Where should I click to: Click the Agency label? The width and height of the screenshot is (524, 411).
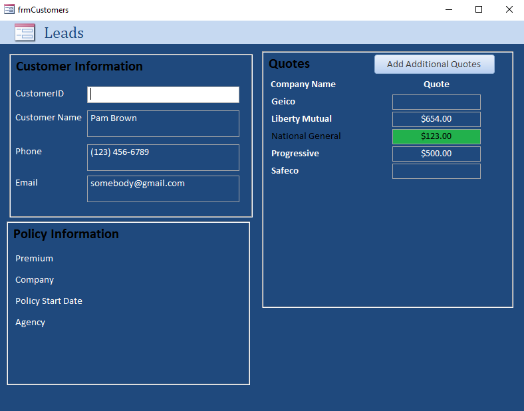pyautogui.click(x=30, y=323)
